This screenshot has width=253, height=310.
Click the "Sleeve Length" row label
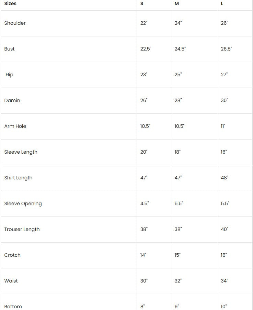click(21, 152)
